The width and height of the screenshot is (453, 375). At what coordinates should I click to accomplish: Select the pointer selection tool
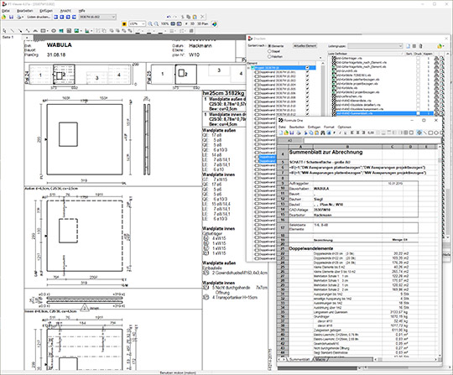(x=4, y=31)
